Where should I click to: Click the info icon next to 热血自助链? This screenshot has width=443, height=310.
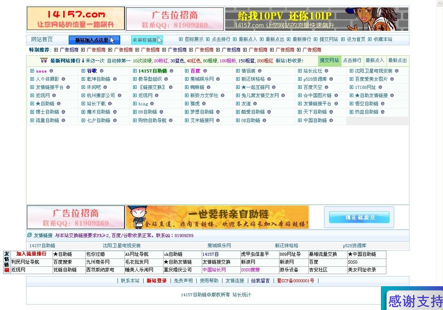click(x=383, y=112)
